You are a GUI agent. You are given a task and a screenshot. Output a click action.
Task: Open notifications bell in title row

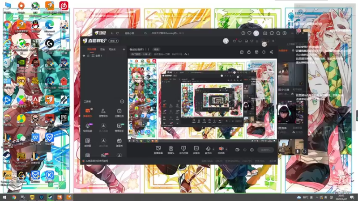click(264, 52)
